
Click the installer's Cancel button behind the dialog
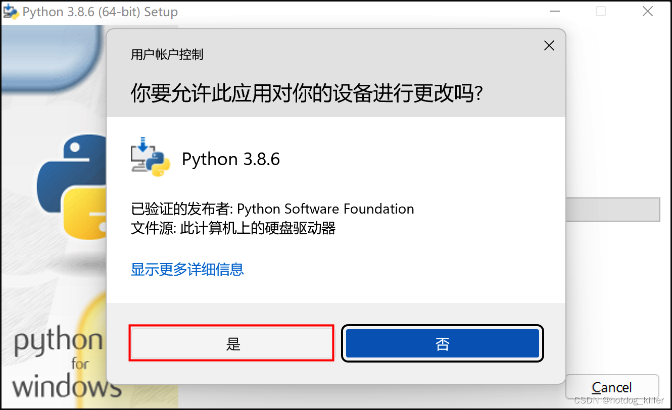(612, 387)
